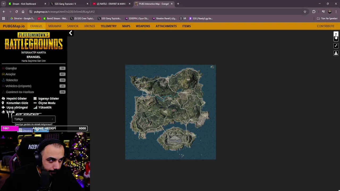Enable Uçuş yörüngesi flight path
Screen dimensions: 340x191
(x=15, y=107)
